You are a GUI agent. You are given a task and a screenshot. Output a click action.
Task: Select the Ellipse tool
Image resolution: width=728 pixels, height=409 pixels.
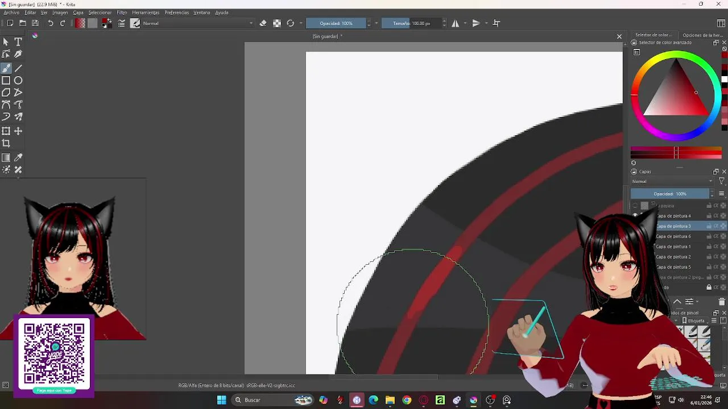pos(18,81)
